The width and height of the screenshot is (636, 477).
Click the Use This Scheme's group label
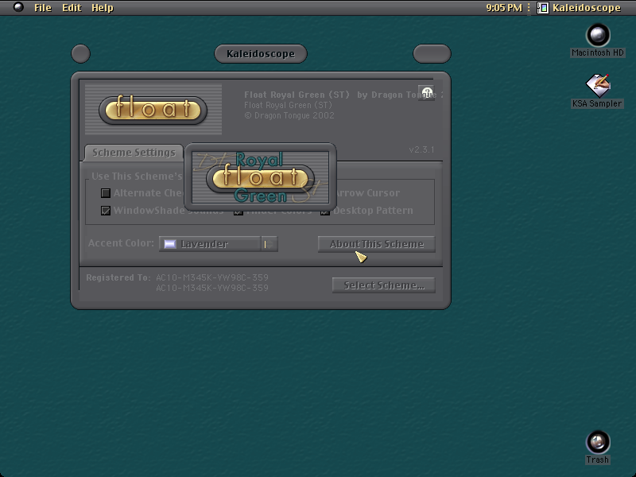pyautogui.click(x=137, y=176)
